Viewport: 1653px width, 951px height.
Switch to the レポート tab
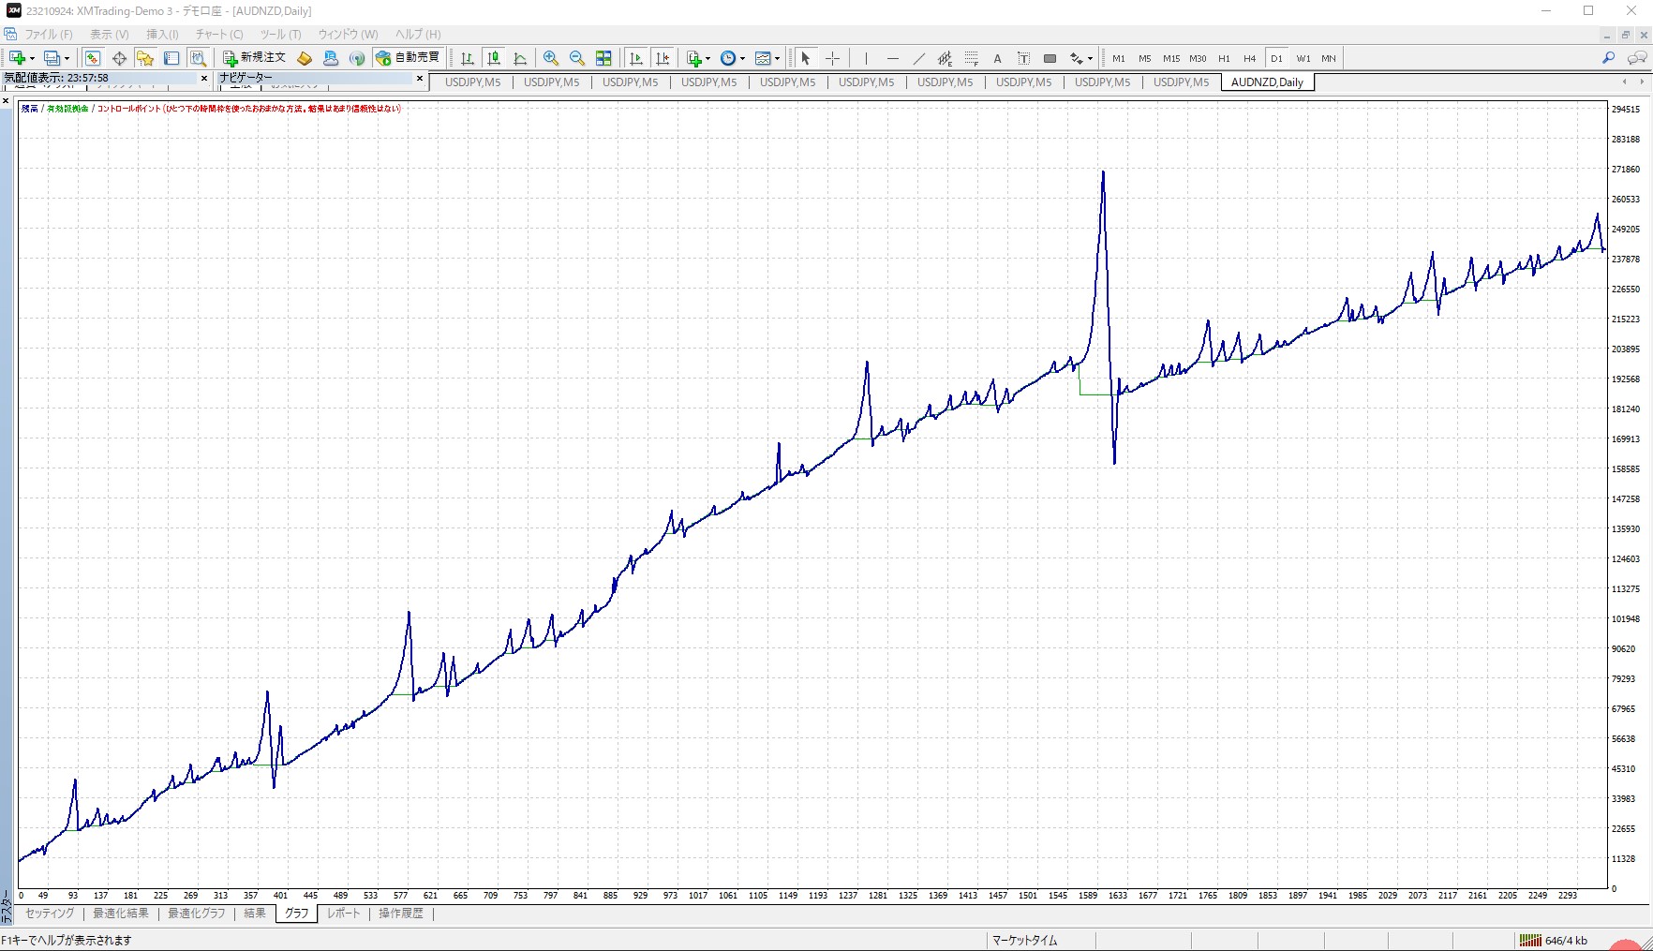tap(343, 914)
